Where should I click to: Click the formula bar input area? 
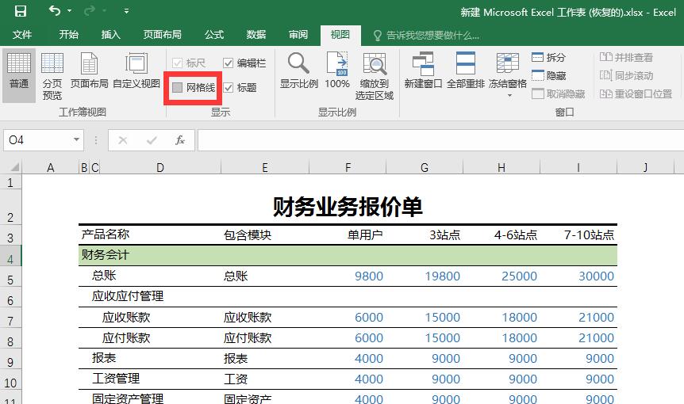coord(440,139)
